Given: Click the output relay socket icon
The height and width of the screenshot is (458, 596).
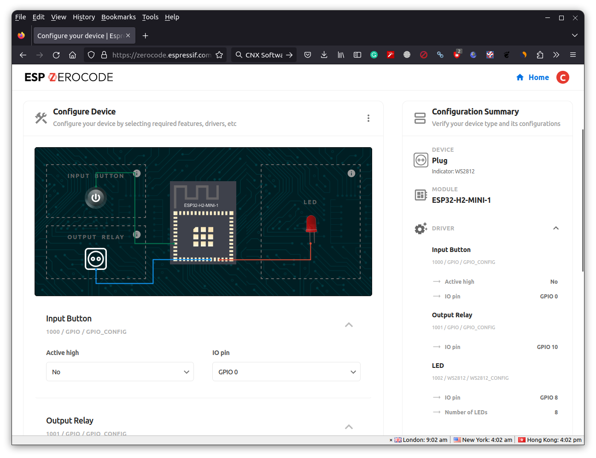Looking at the screenshot, I should pos(96,259).
